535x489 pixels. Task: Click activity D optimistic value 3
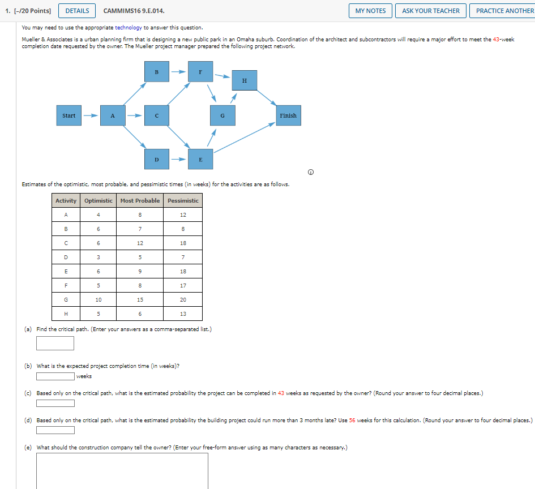coord(99,257)
